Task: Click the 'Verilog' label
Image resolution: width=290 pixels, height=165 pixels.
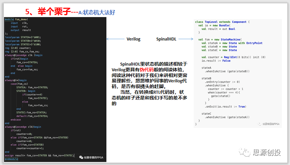Action: point(133,39)
